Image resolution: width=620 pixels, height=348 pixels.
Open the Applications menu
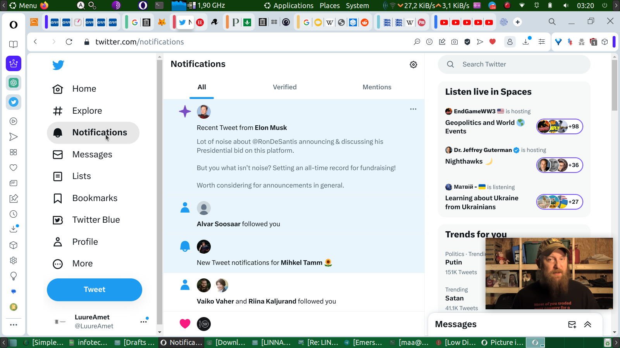289,5
